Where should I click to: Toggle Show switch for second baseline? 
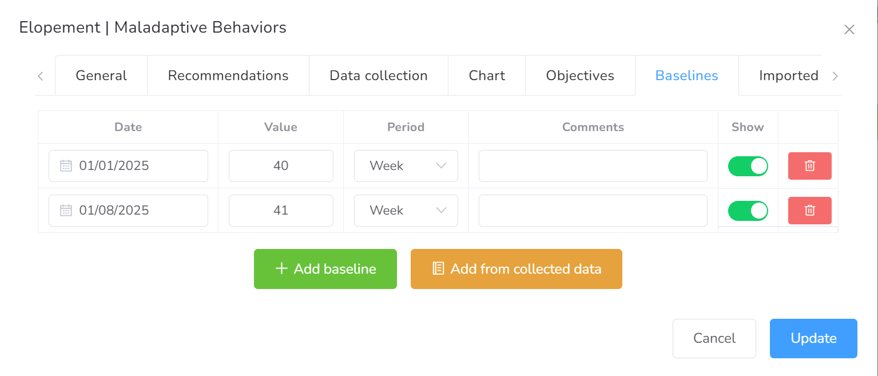(748, 211)
